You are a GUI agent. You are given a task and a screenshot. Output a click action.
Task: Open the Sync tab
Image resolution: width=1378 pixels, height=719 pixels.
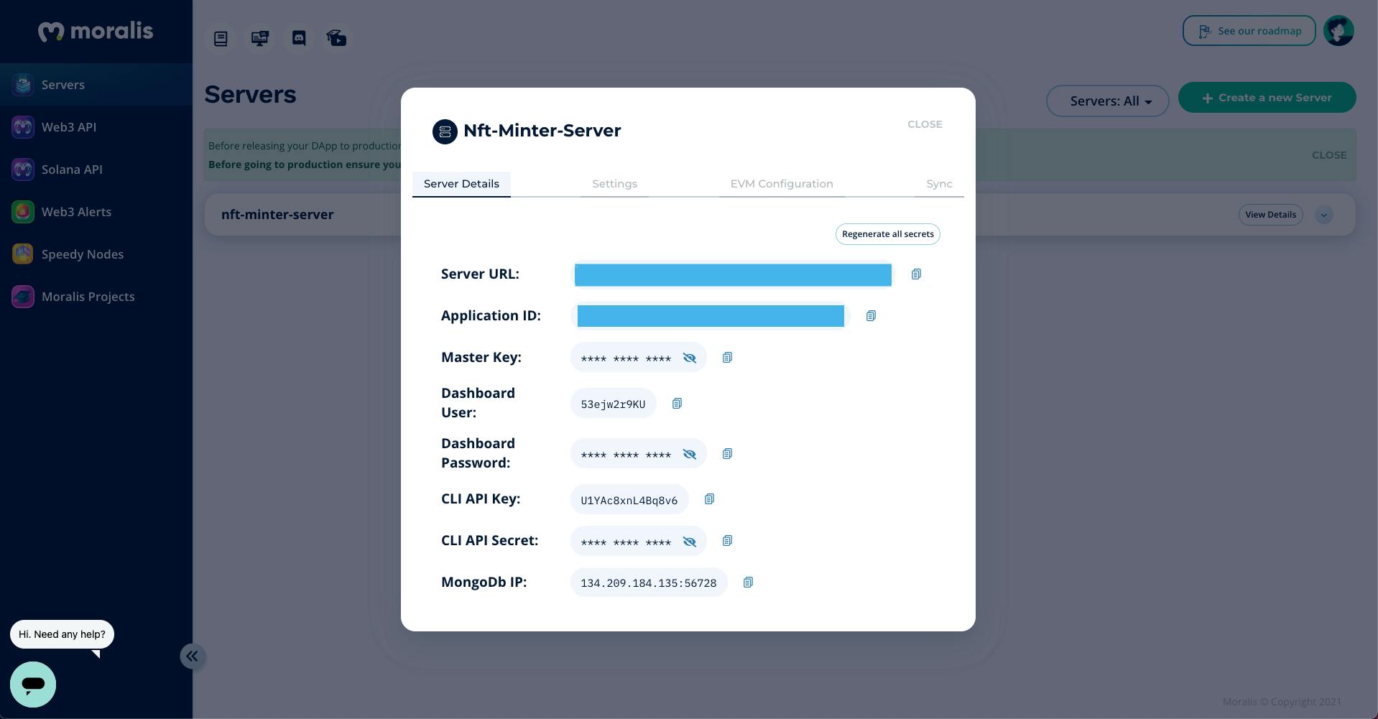point(939,184)
